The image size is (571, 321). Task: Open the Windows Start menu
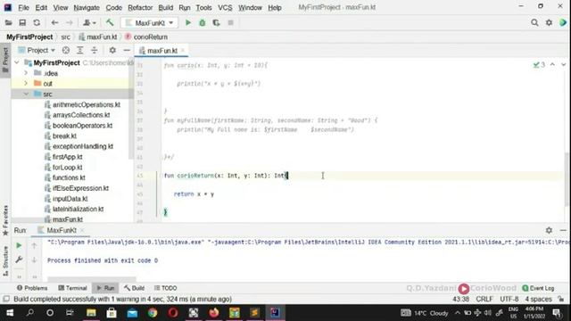tap(10, 313)
